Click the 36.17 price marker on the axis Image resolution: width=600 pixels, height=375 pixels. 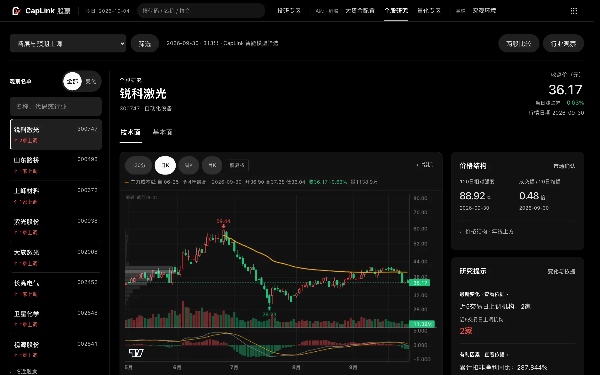coord(420,283)
